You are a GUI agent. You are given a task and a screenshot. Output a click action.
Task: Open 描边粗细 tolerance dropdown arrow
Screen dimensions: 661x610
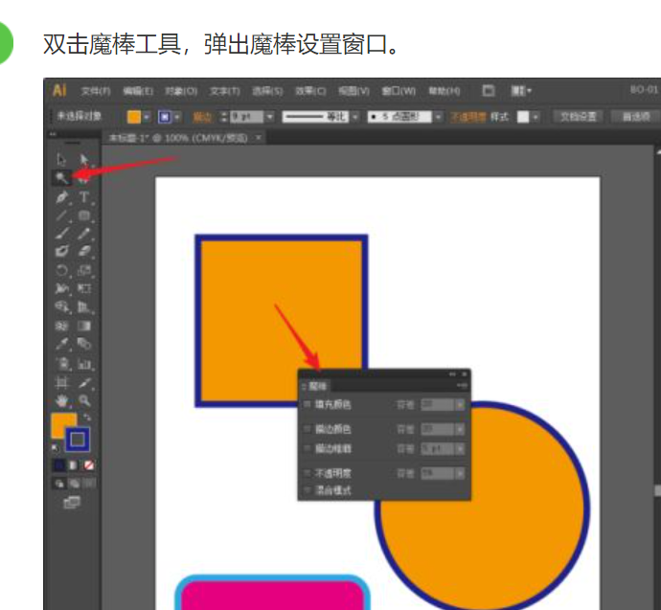[x=460, y=449]
